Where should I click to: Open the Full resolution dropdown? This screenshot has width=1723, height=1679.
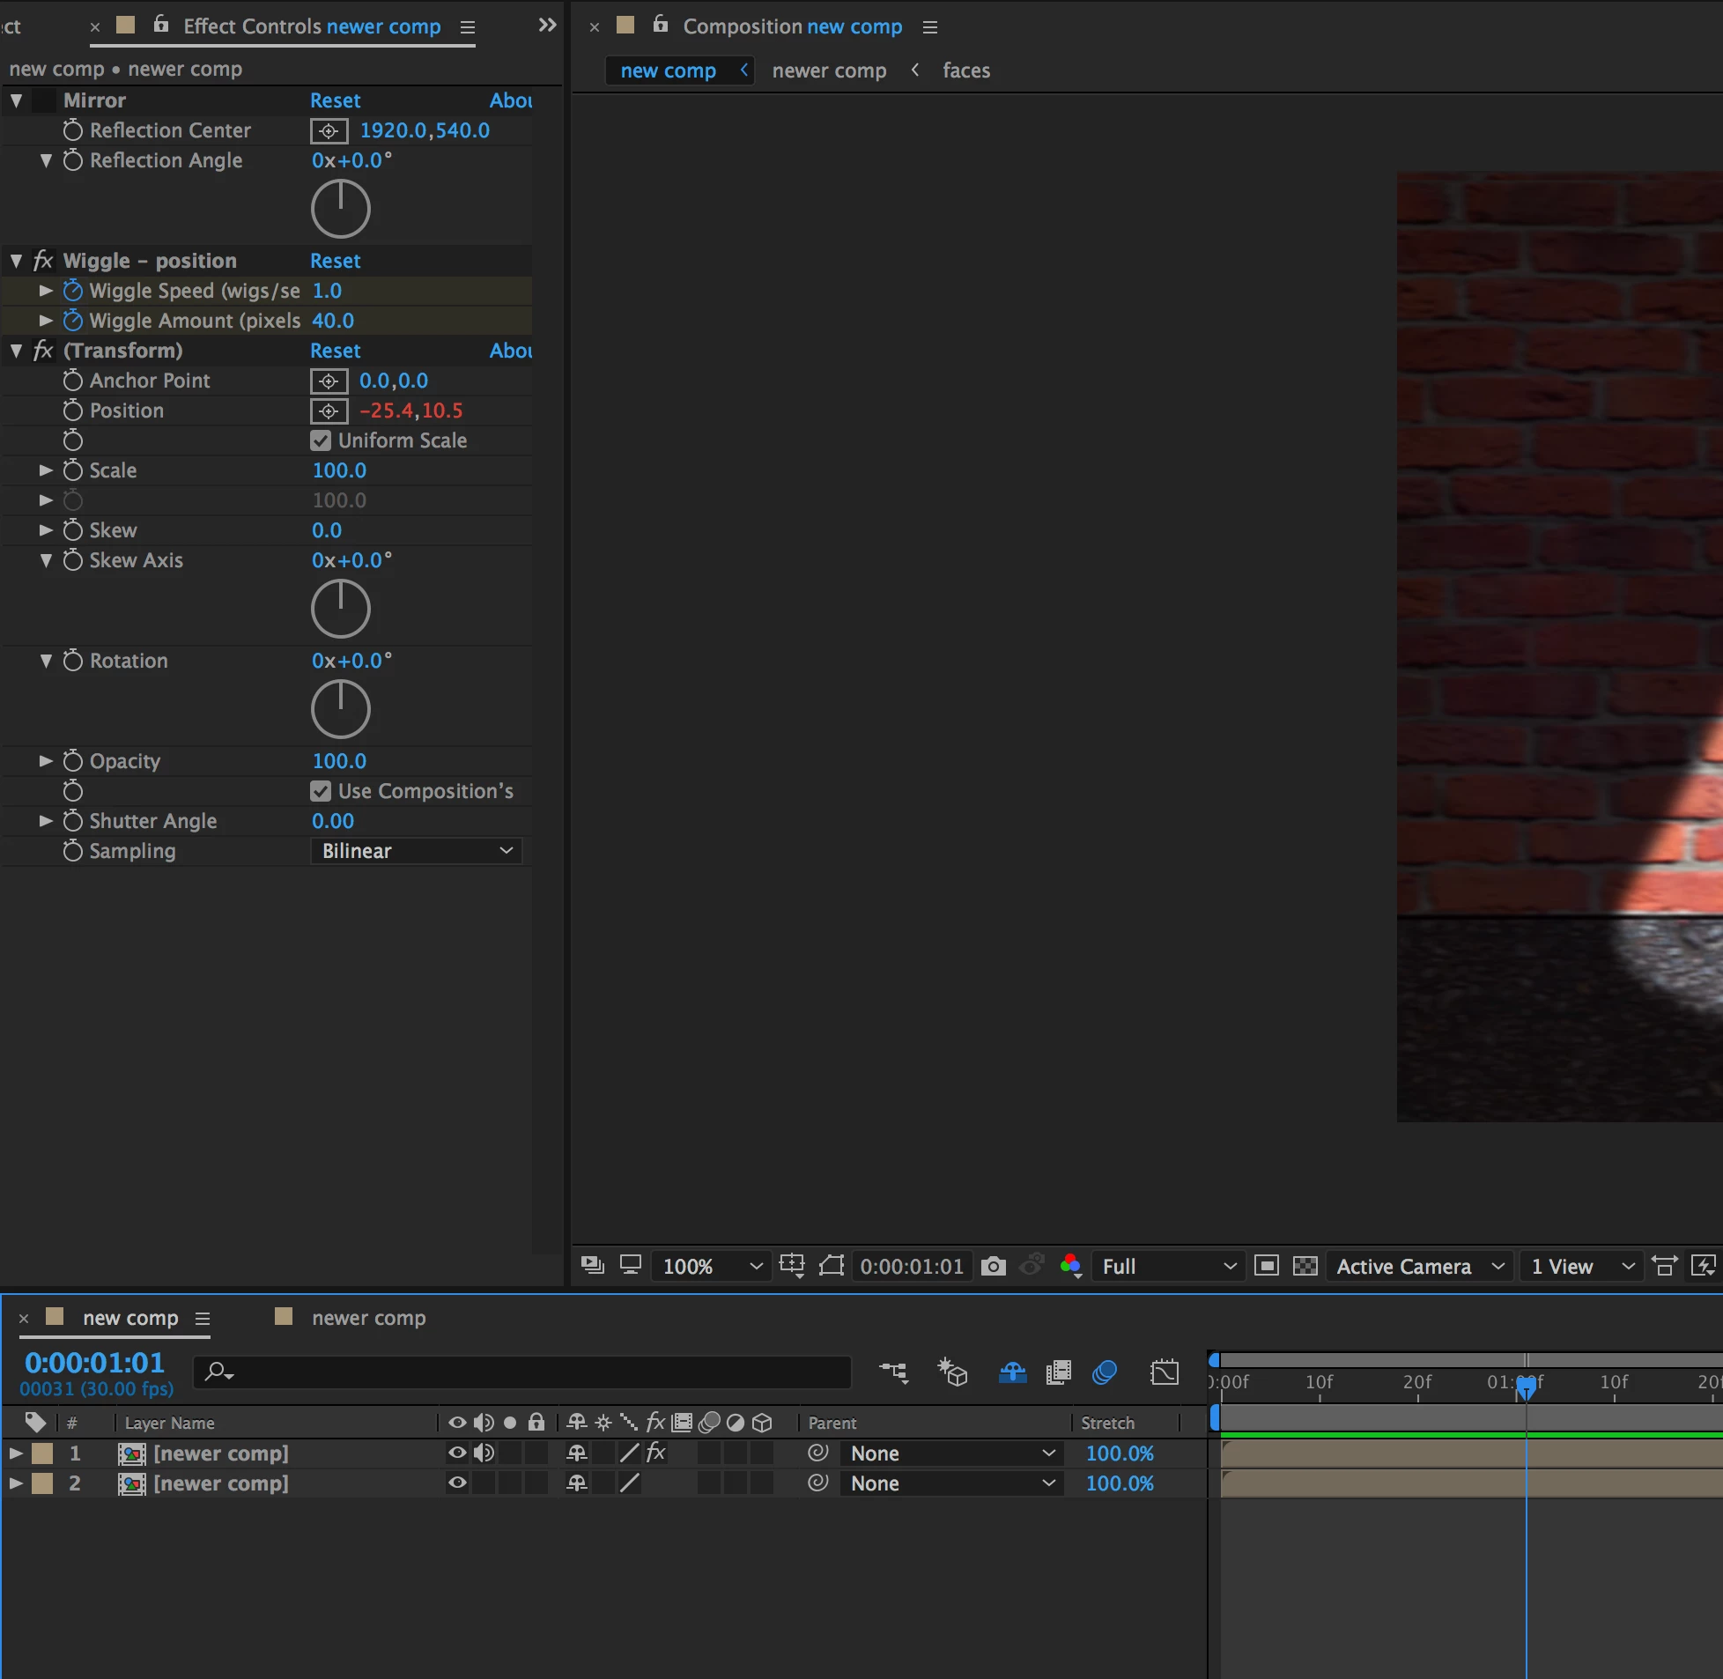click(1167, 1267)
